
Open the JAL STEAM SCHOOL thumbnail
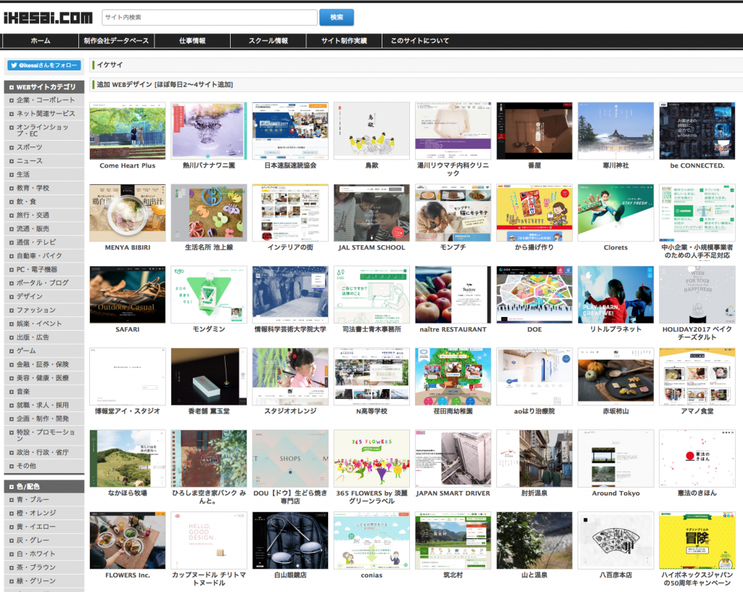371,212
